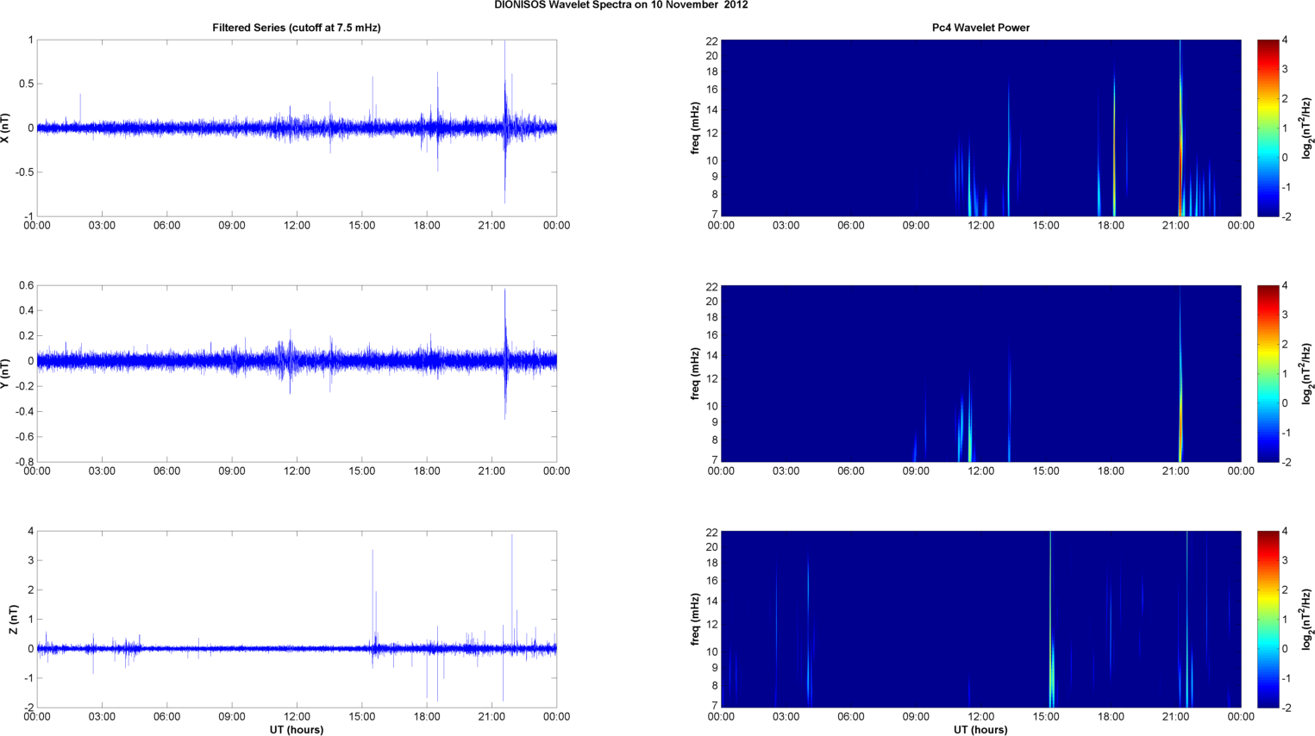Click the 12:00 tick under the Y series
Image resolution: width=1315 pixels, height=736 pixels.
pos(297,471)
